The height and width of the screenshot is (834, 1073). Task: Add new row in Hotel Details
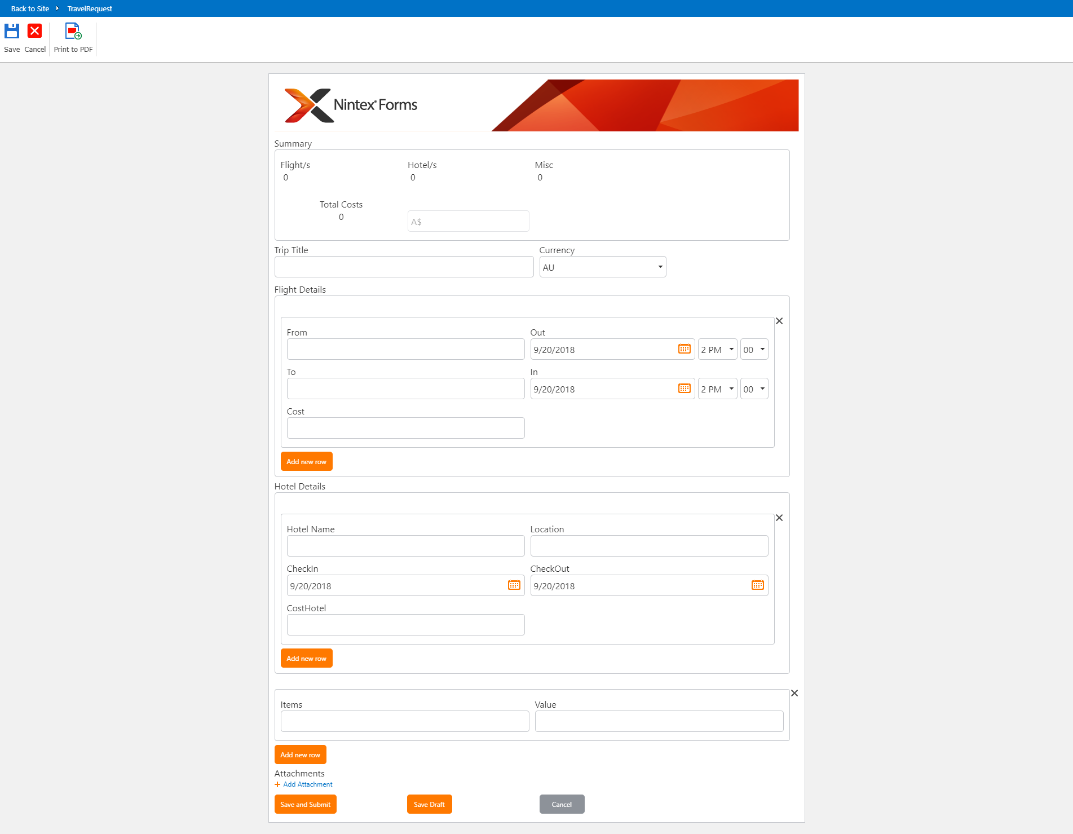(306, 658)
